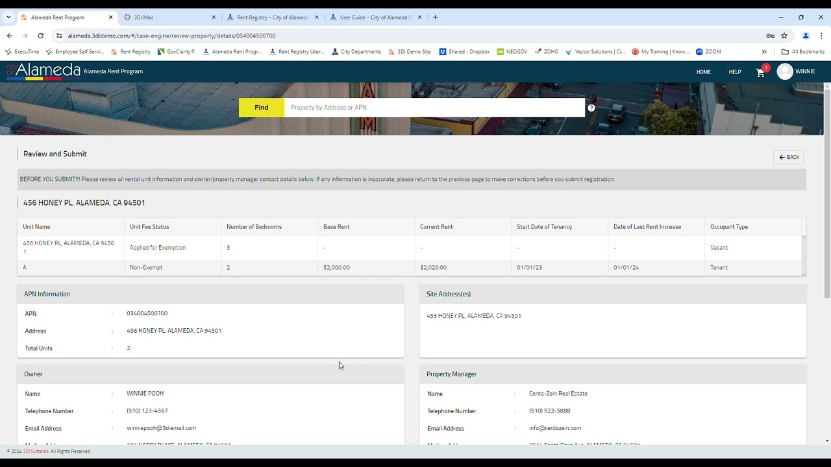Click property manager email info@cerdazein.com

coord(555,428)
